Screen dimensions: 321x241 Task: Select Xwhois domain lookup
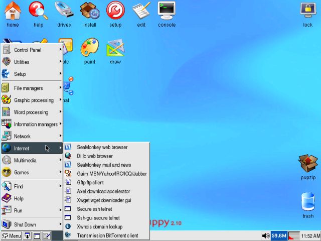[x=100, y=227]
